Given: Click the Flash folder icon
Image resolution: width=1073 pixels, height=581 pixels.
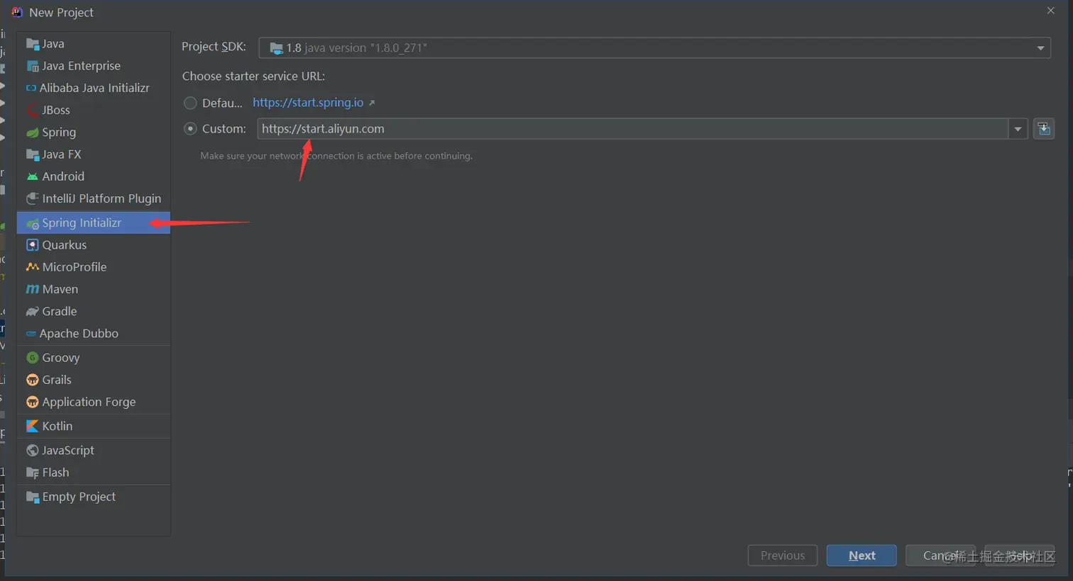Looking at the screenshot, I should 32,473.
